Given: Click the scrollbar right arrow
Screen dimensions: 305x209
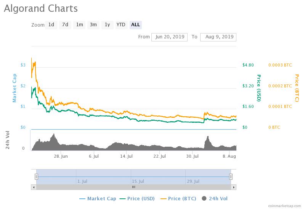Looking at the screenshot, I should (x=234, y=187).
